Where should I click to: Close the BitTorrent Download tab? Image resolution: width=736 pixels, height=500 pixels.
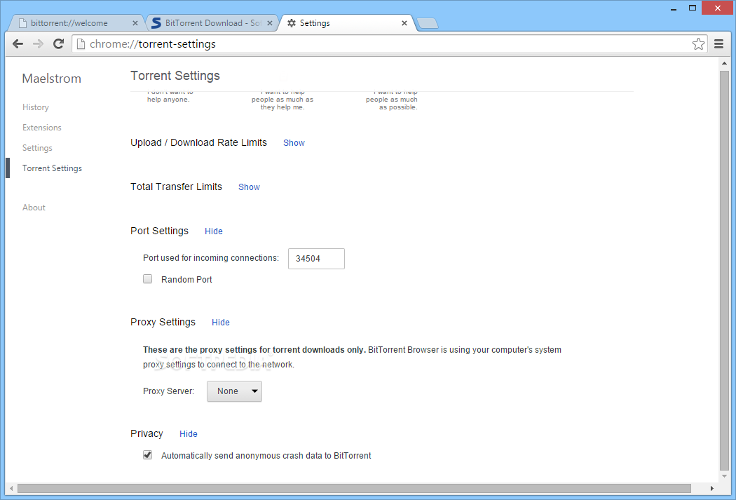point(270,23)
